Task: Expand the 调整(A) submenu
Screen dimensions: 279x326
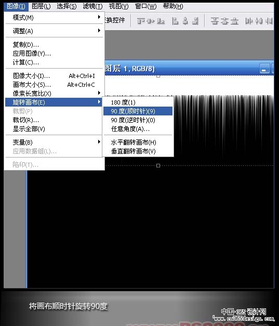Action: coord(54,31)
